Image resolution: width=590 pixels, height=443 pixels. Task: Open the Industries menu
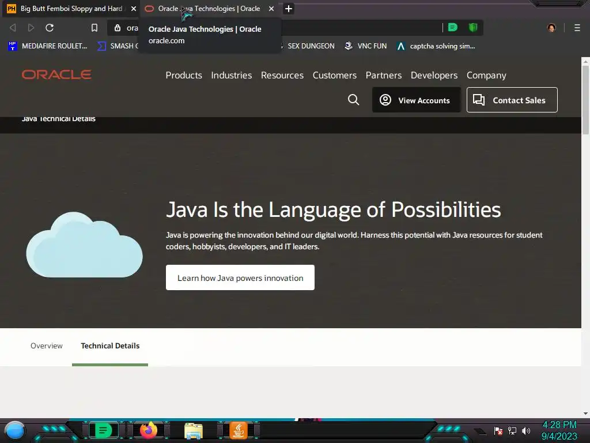[232, 76]
